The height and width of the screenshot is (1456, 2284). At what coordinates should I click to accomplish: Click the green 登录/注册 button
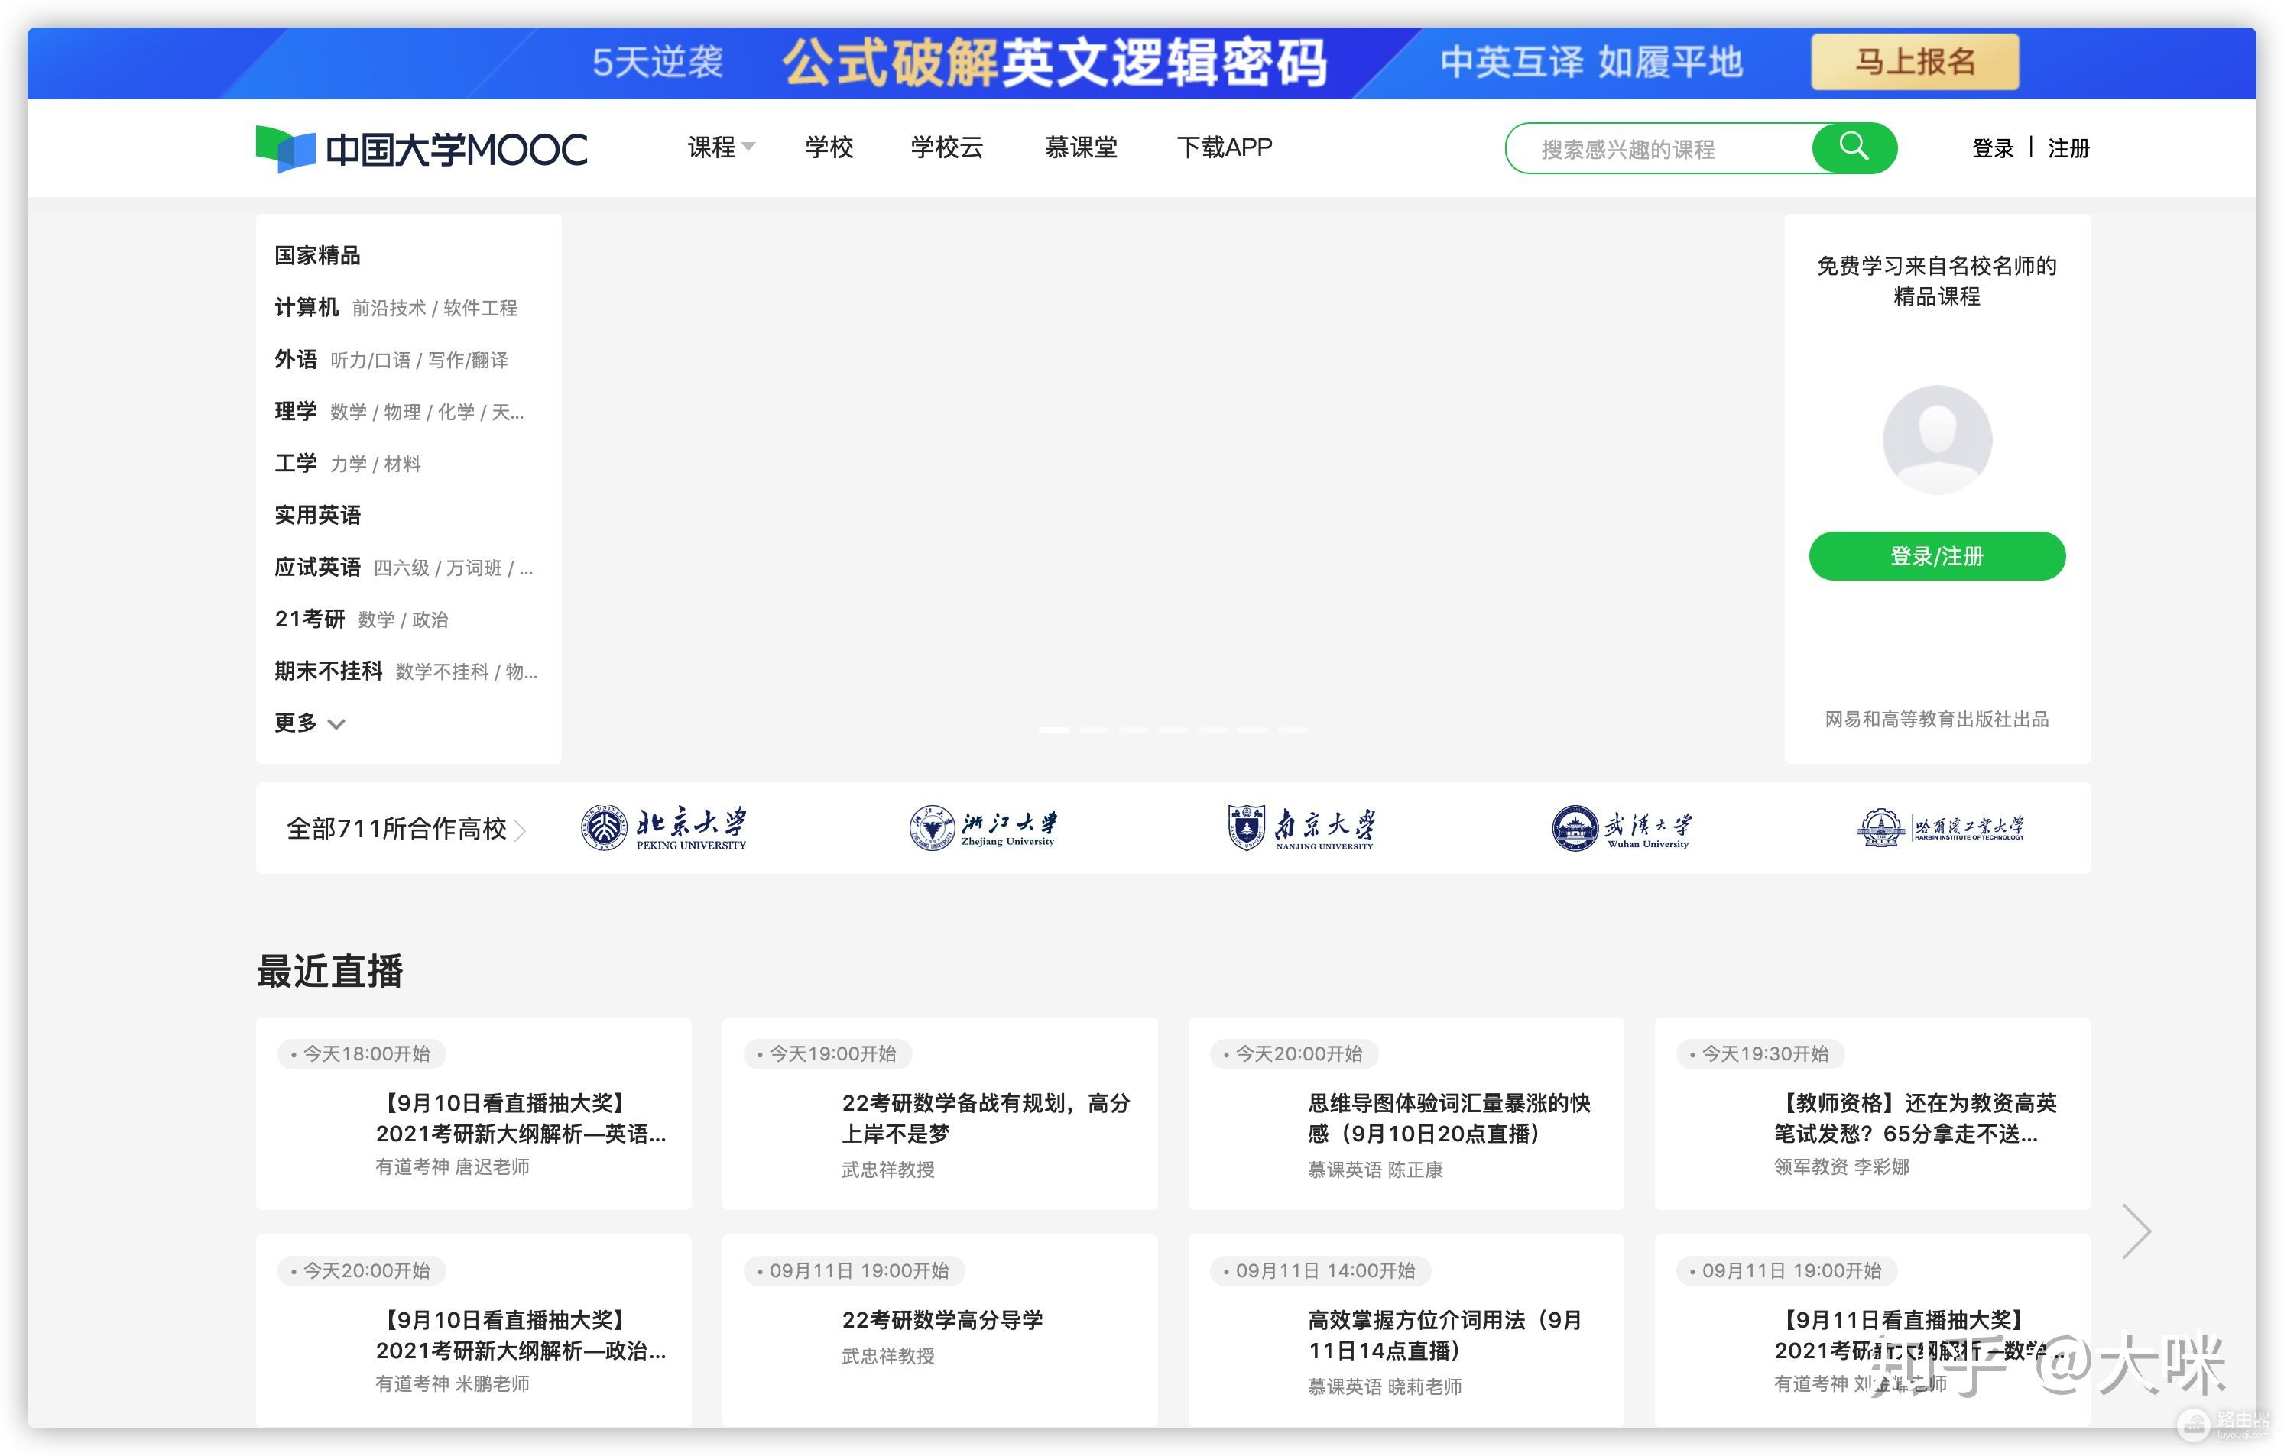[x=1937, y=555]
